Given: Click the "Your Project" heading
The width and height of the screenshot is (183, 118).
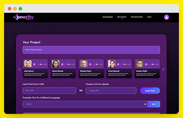Looking at the screenshot, I should pyautogui.click(x=32, y=42).
